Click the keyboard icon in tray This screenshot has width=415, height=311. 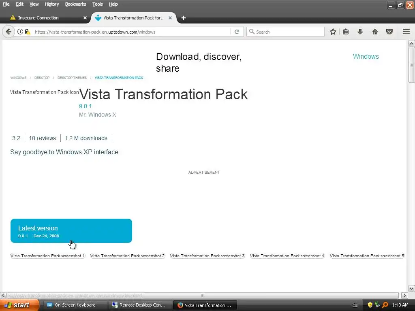355,305
